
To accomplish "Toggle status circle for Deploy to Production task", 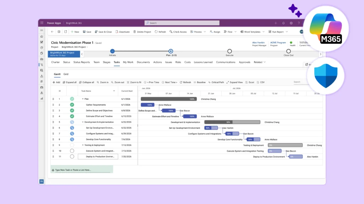I will pos(72,157).
